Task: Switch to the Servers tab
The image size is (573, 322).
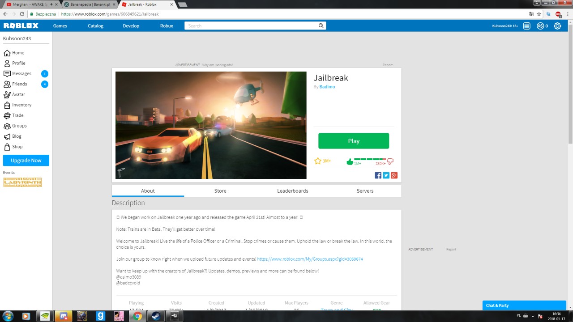Action: click(365, 191)
